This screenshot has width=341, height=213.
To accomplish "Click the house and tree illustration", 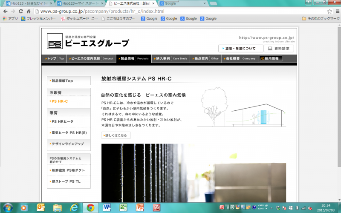I will click(242, 107).
